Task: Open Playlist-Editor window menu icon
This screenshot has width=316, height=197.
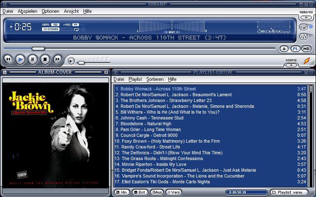Action: [x=116, y=72]
